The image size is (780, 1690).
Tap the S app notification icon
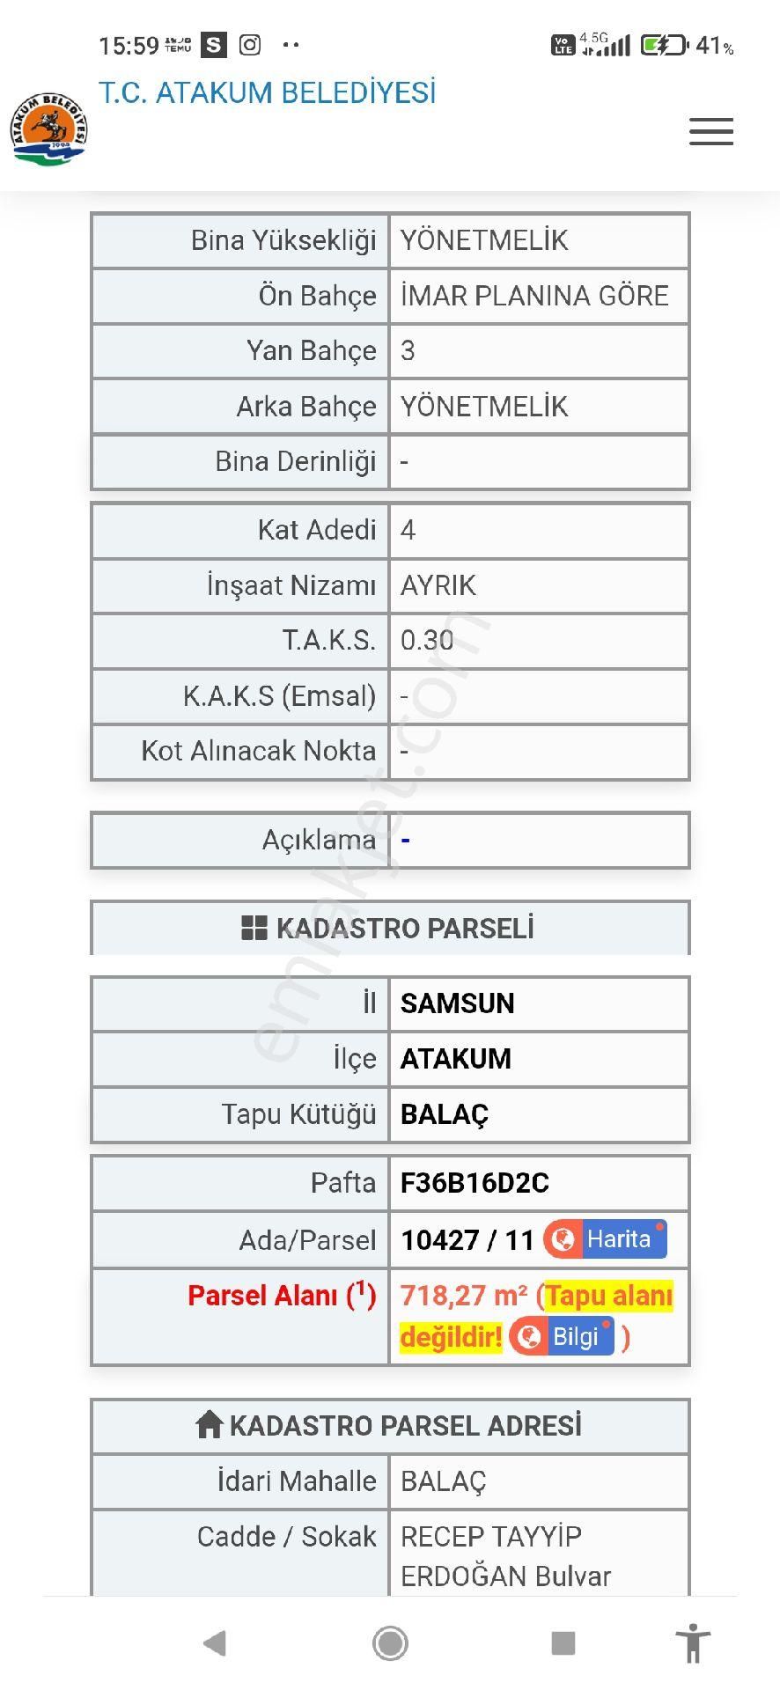(213, 45)
